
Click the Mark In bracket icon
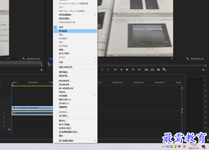(x=102, y=70)
